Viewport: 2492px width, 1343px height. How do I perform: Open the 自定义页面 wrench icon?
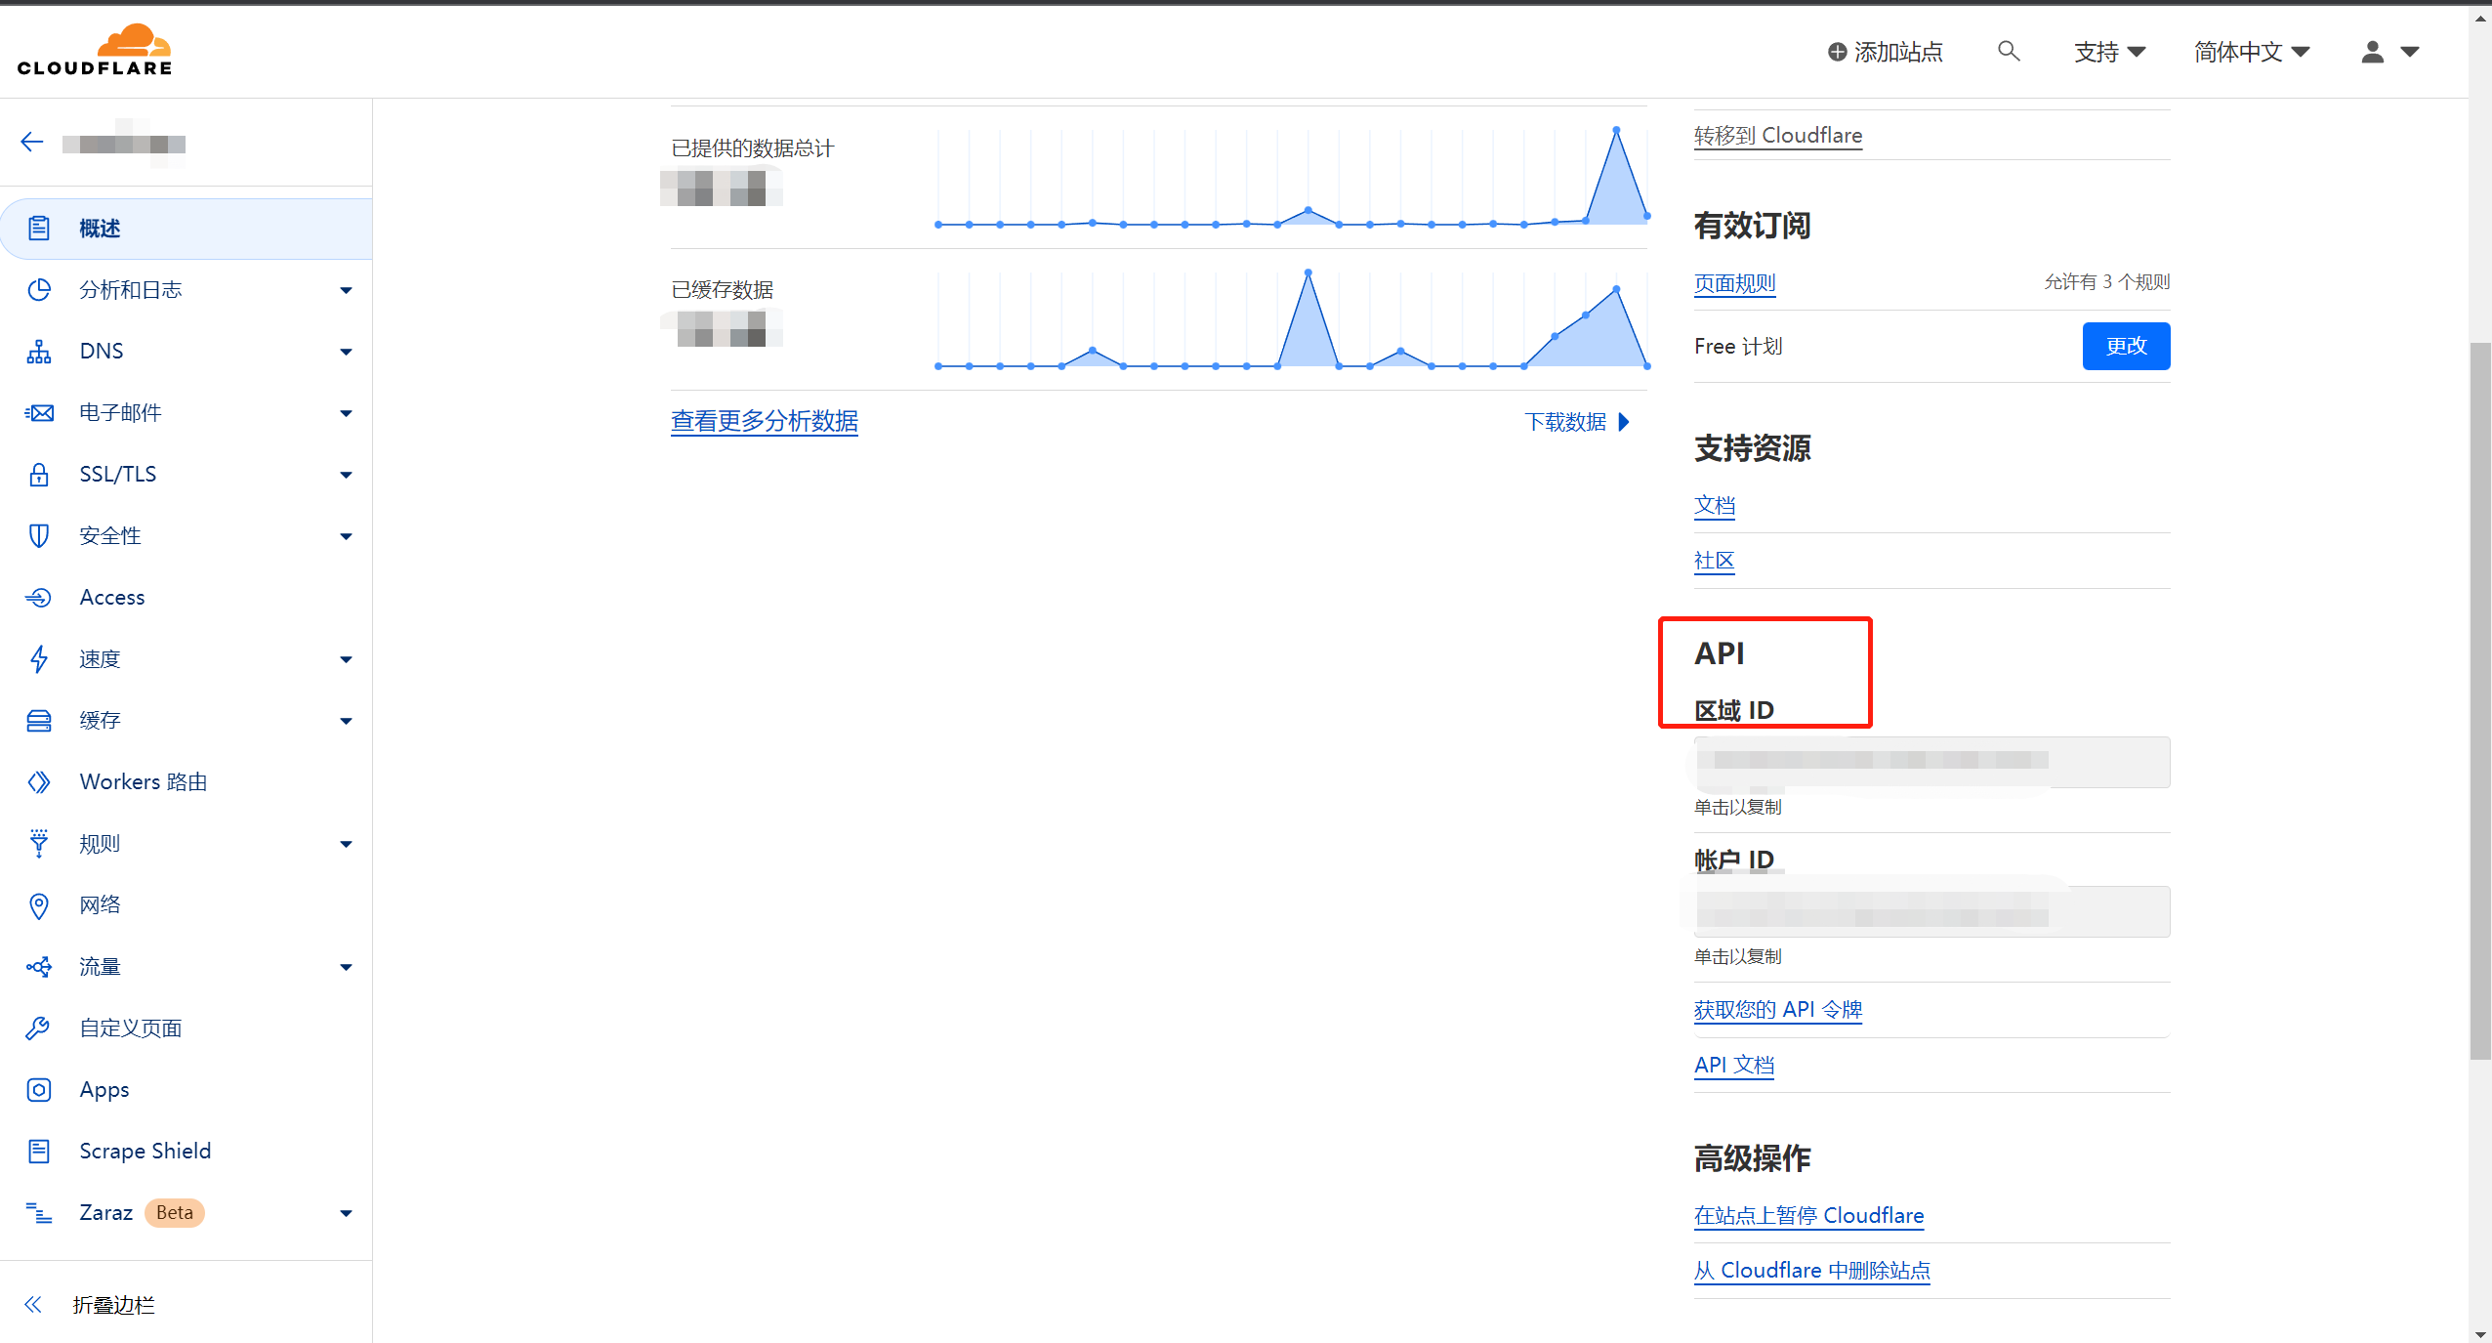point(39,1028)
